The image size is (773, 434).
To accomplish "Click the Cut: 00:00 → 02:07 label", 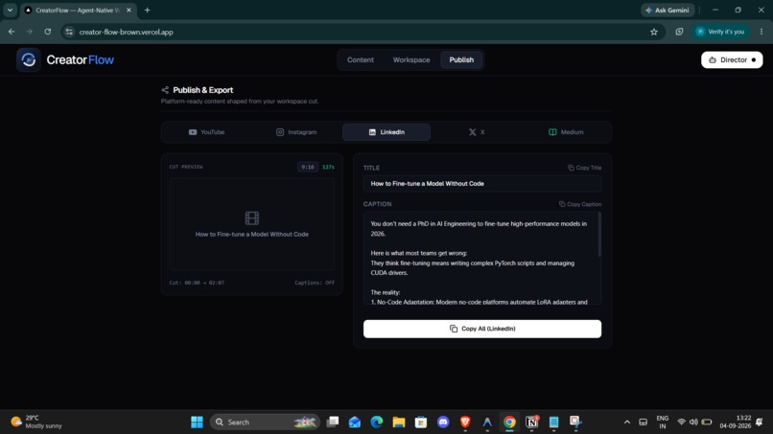I will pos(197,283).
